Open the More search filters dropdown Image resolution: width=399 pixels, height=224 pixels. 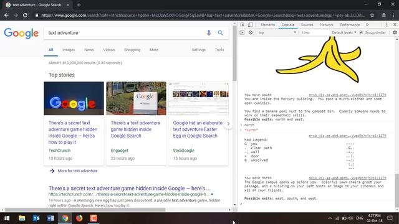coord(154,50)
